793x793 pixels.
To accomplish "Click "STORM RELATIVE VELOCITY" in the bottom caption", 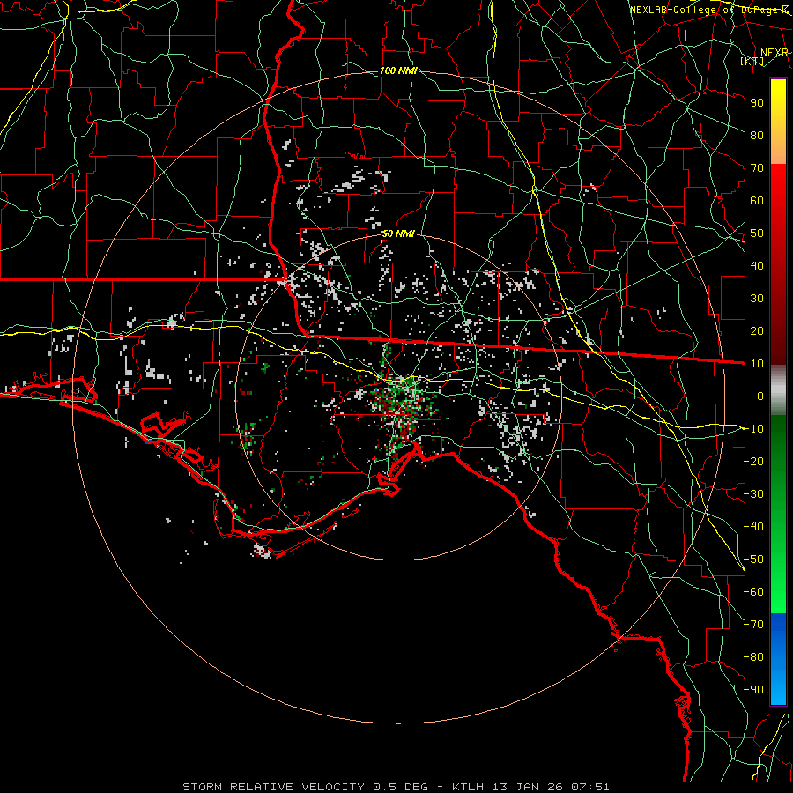I will click(273, 787).
